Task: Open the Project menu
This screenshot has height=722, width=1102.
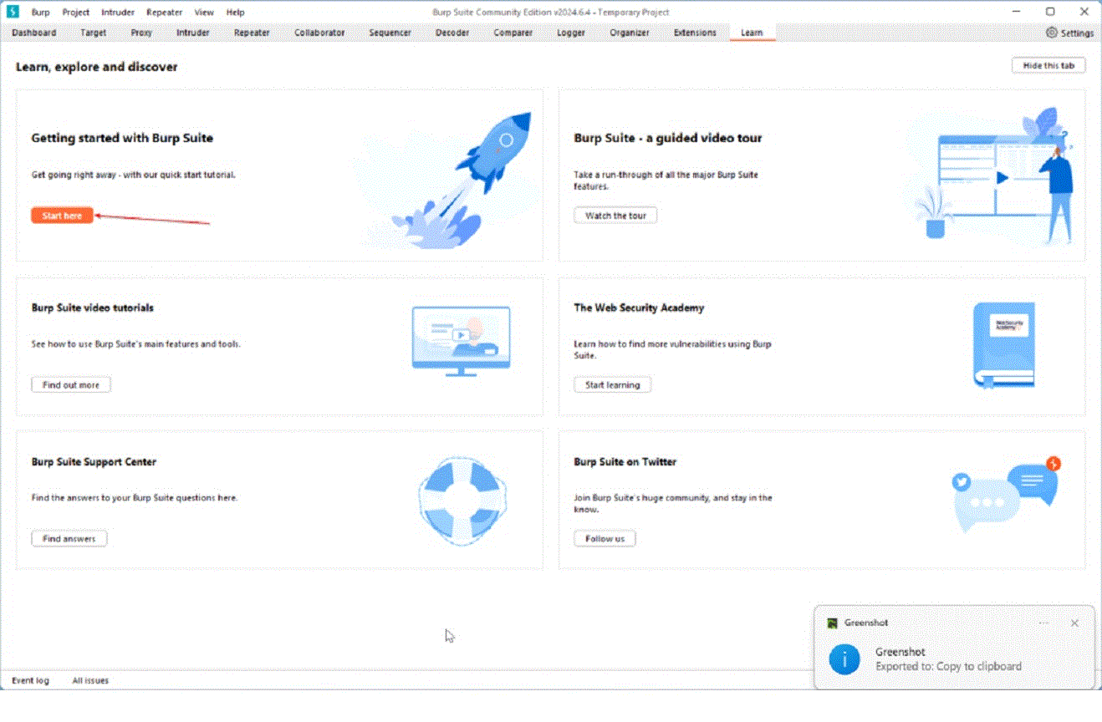Action: coord(75,13)
